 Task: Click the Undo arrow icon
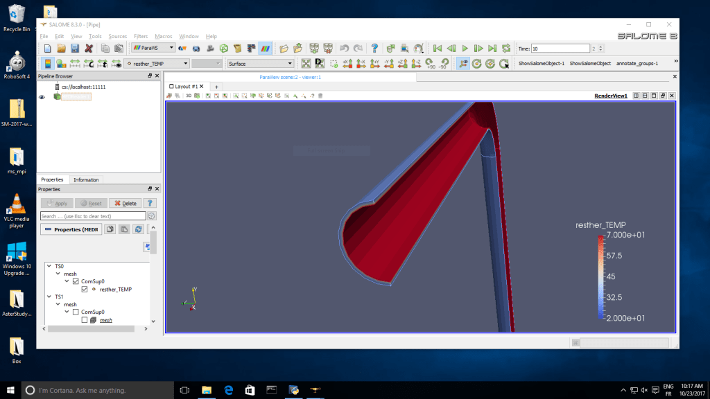coord(344,48)
